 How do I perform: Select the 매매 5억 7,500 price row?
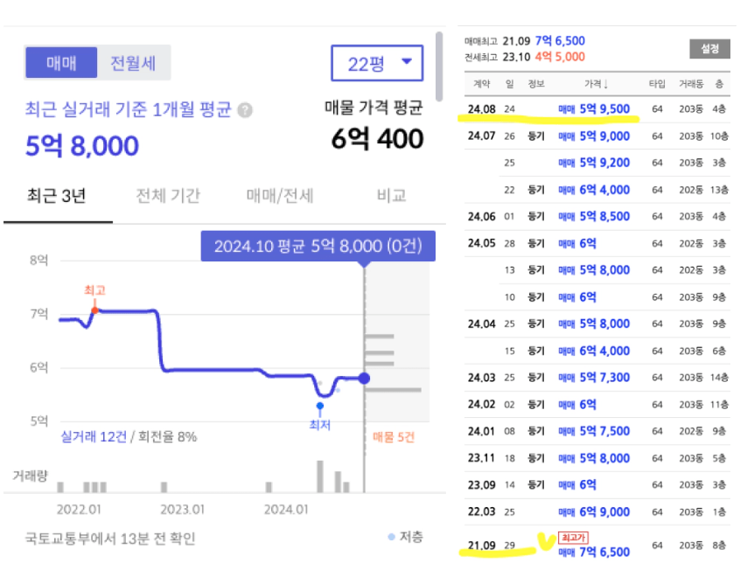(x=597, y=432)
